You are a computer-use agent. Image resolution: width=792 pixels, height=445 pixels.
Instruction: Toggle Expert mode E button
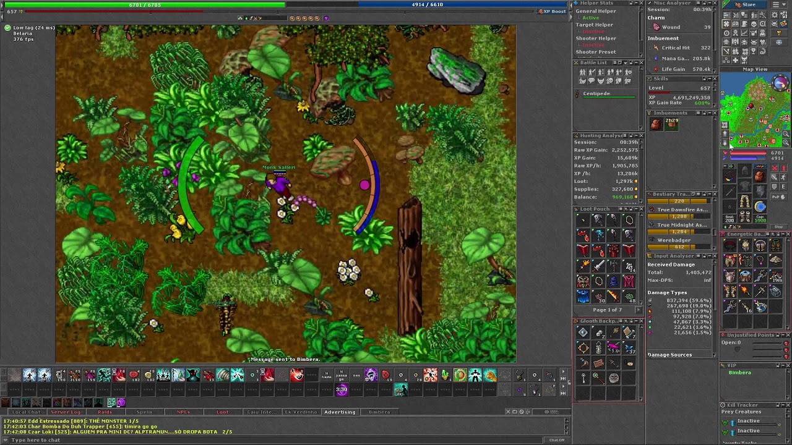[x=783, y=187]
